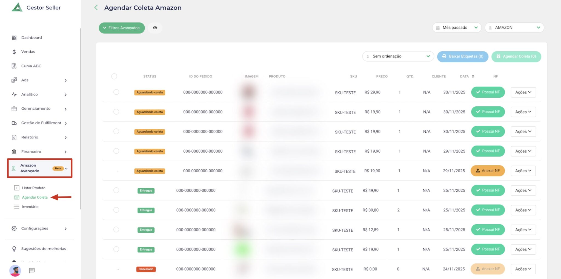Viewport: 561px width, 279px height.
Task: Click the Dashboard grid icon in sidebar
Action: (14, 38)
